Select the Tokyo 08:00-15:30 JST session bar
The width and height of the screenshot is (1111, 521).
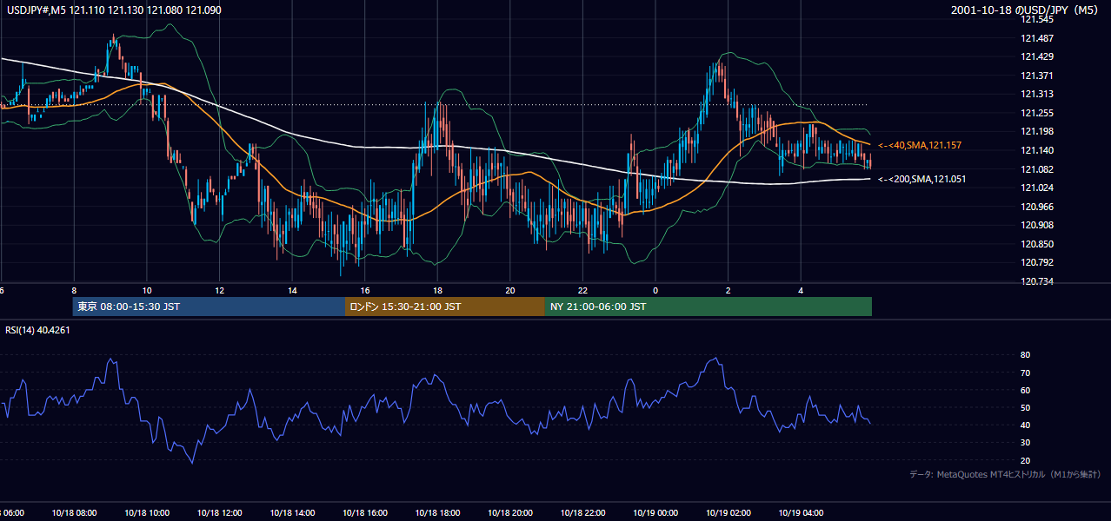click(x=209, y=307)
